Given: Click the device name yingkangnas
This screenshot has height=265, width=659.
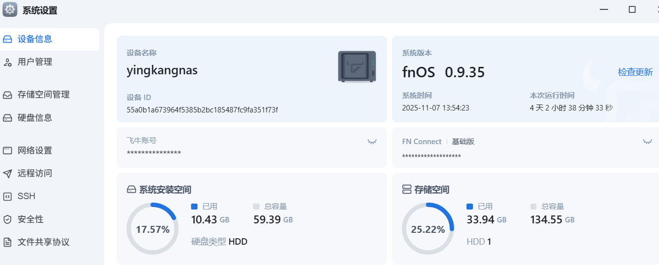Looking at the screenshot, I should click(162, 70).
